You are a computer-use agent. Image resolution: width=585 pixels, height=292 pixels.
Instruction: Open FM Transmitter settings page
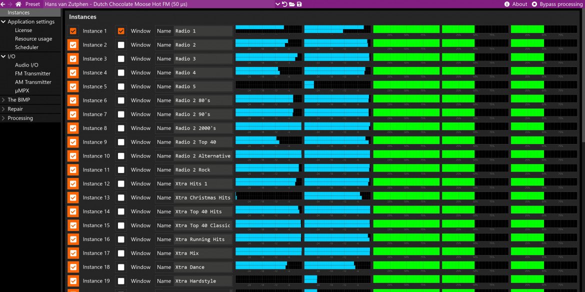pyautogui.click(x=32, y=73)
